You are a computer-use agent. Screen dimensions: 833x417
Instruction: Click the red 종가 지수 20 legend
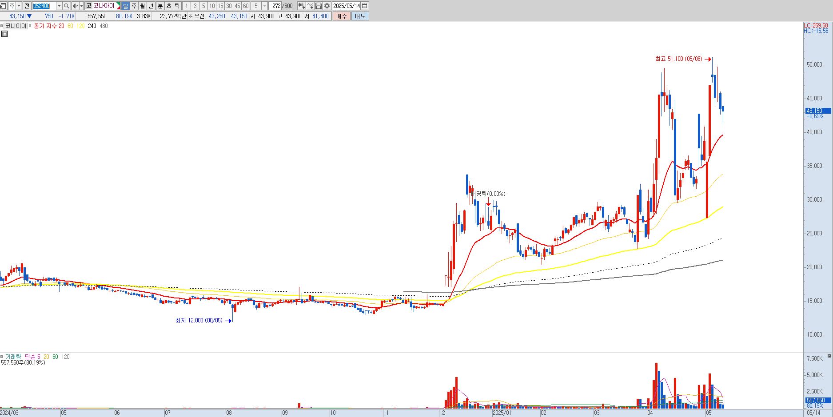(49, 26)
